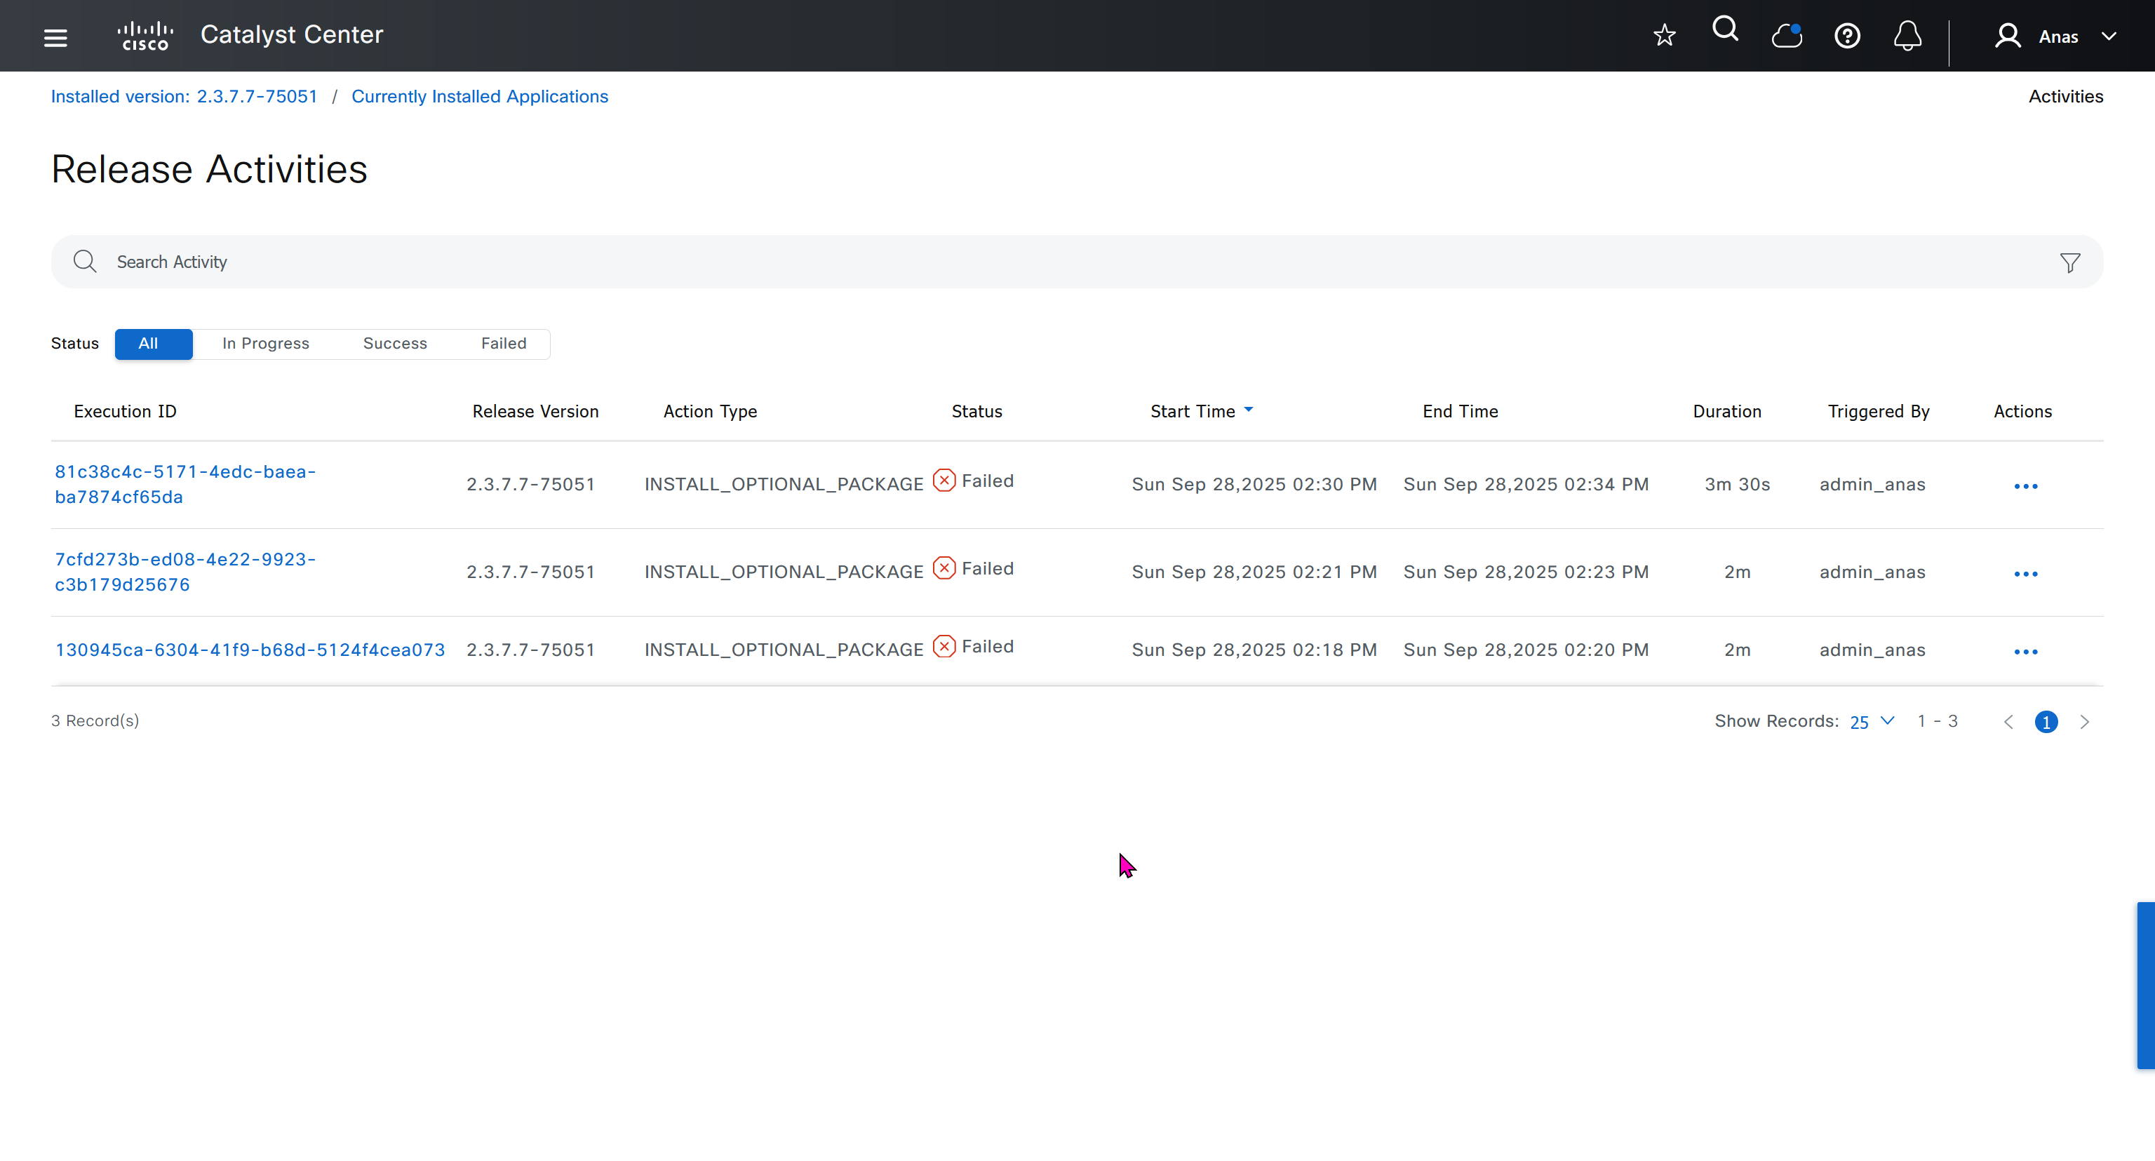
Task: Toggle Start Time column sort arrow
Action: [1248, 410]
